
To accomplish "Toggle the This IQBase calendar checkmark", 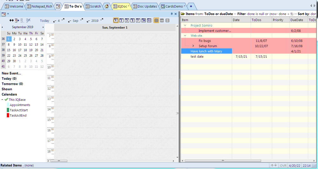I will click(x=6, y=100).
